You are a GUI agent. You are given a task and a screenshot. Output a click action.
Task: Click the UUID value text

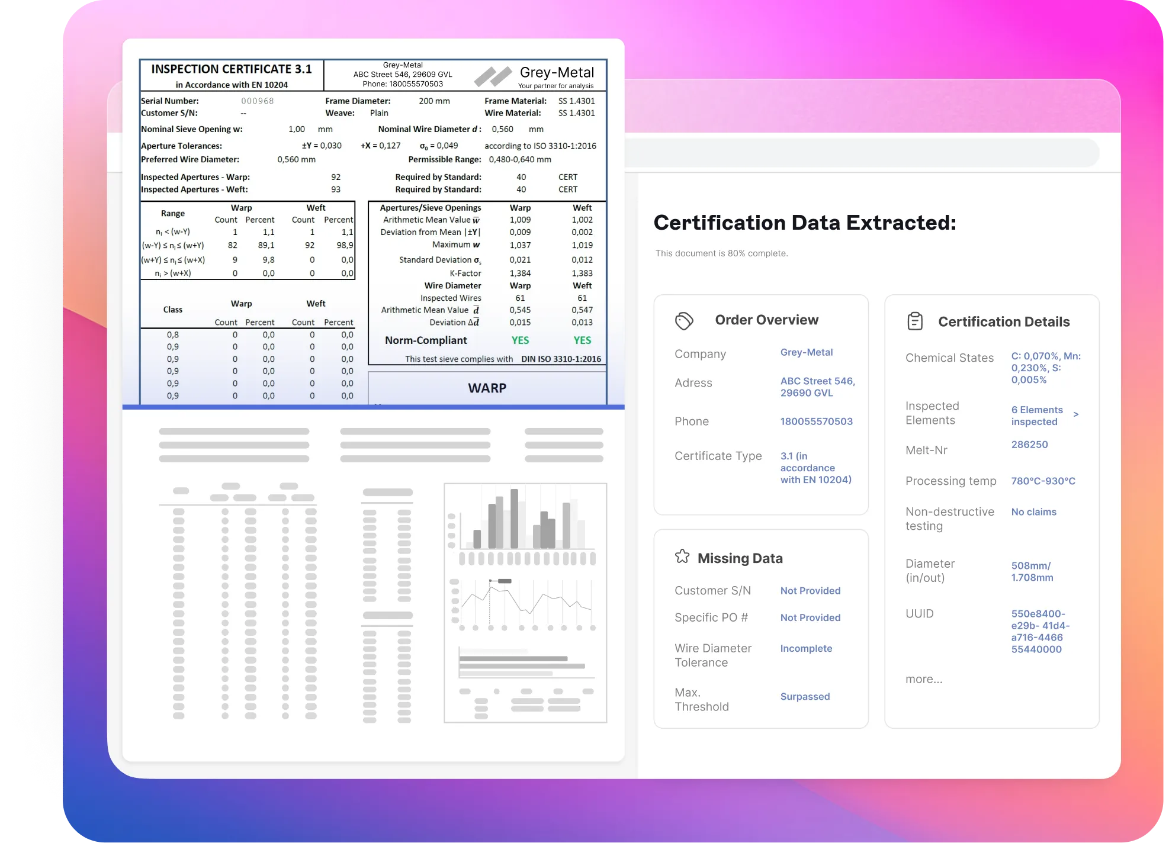click(x=1040, y=632)
